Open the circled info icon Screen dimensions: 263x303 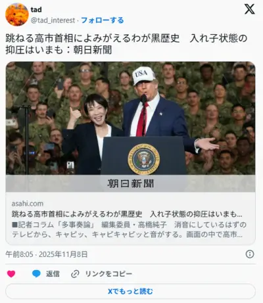pos(250,254)
